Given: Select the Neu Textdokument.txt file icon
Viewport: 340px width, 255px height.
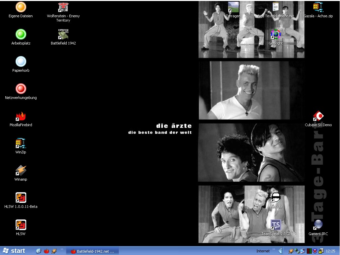Looking at the screenshot, I should point(276,10).
